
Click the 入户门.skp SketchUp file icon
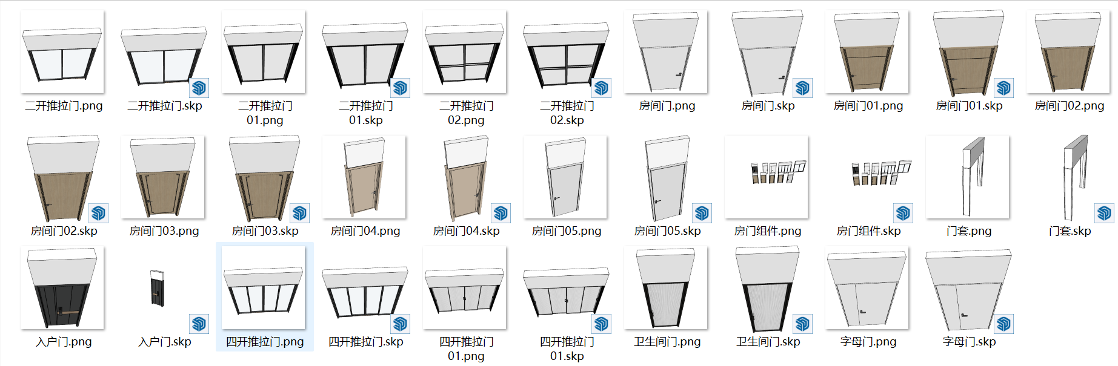164,289
